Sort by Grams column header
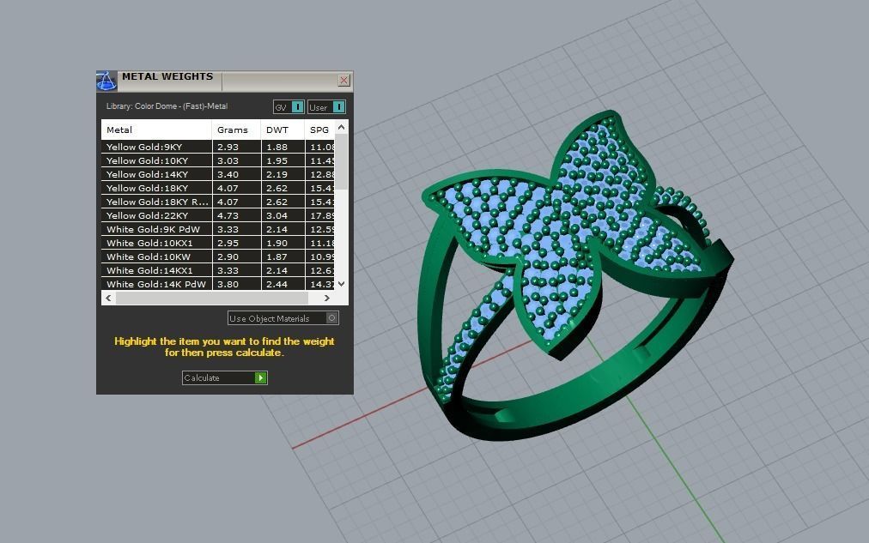Screen dimensions: 869x543 236,130
